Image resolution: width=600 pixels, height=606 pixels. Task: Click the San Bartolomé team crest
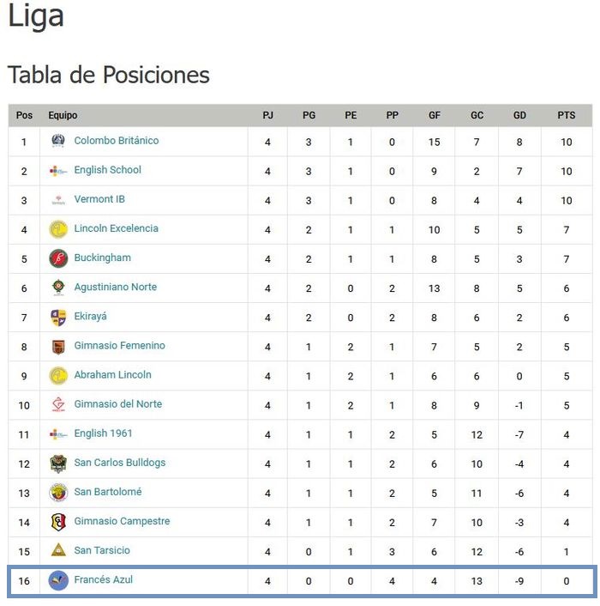pos(58,493)
